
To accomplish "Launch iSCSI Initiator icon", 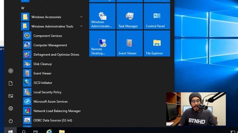I will [27, 83].
